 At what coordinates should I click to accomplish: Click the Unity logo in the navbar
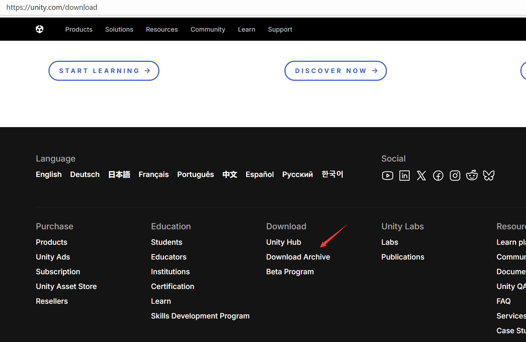point(40,29)
